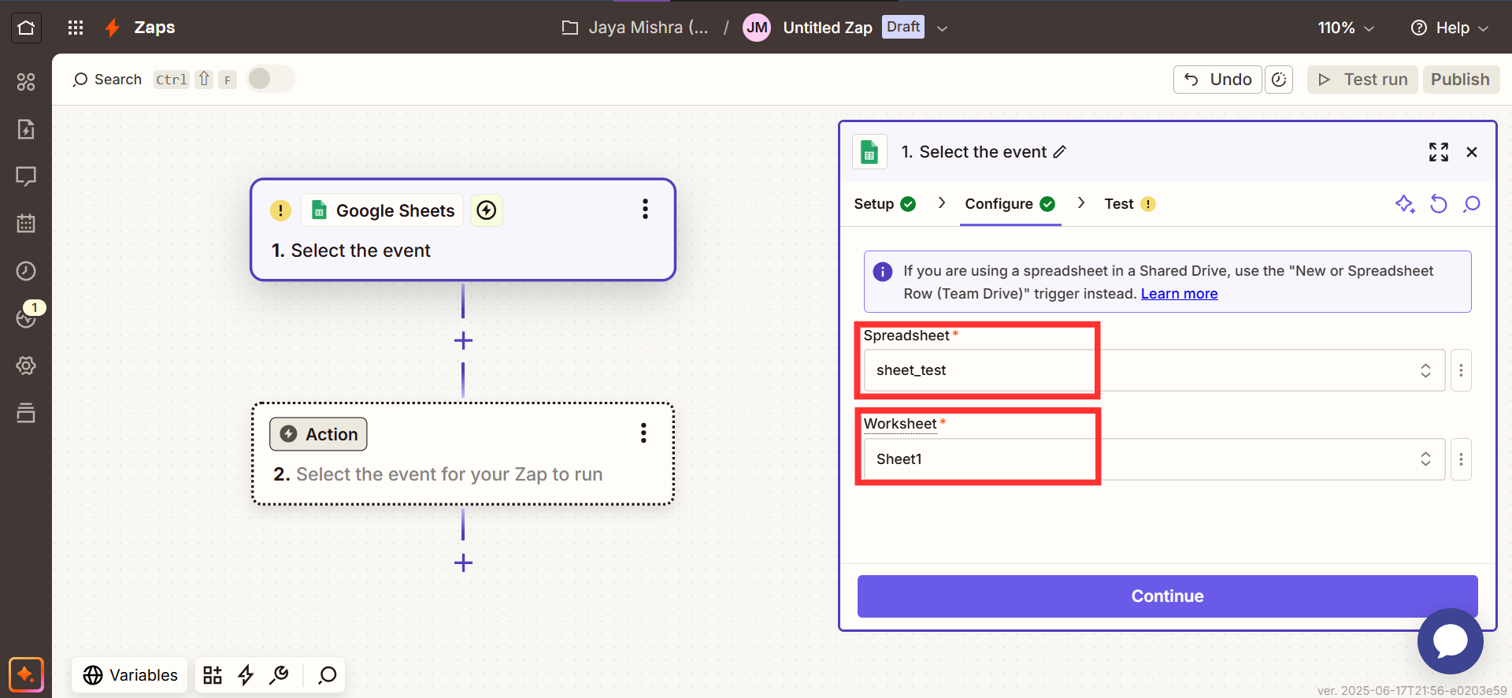Add a step after the Action step
Viewport: 1512px width, 698px height.
pyautogui.click(x=463, y=562)
